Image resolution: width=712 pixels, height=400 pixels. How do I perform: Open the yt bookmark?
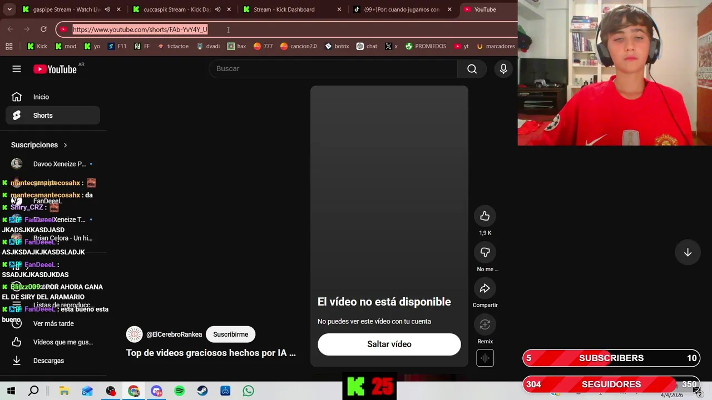point(462,46)
